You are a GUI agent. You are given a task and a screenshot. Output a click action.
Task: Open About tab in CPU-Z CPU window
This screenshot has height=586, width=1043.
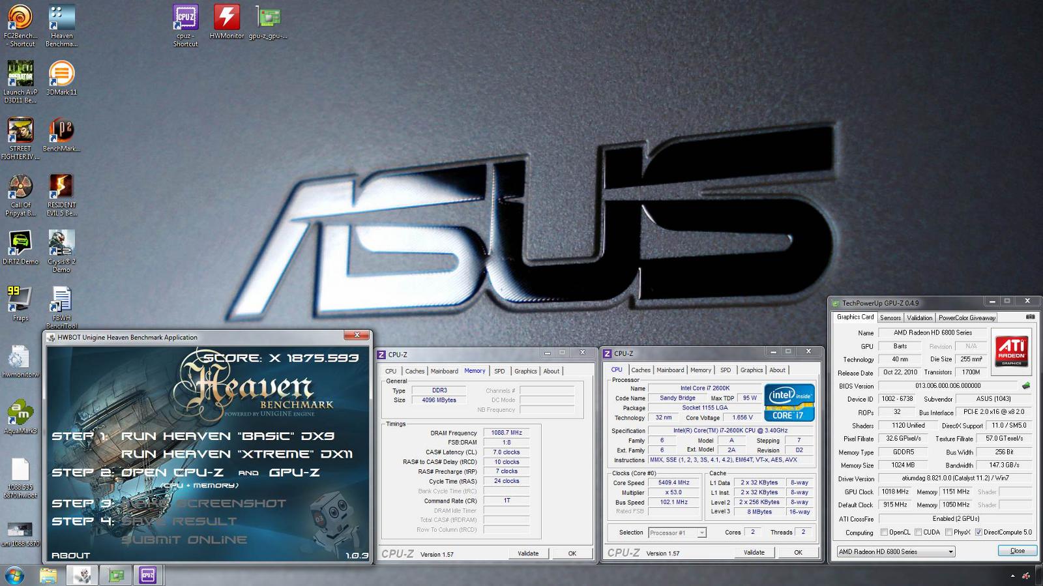click(778, 370)
